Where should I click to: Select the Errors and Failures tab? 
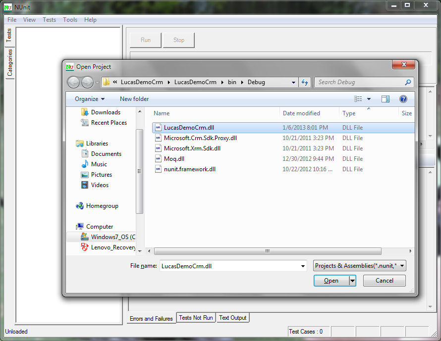click(151, 318)
